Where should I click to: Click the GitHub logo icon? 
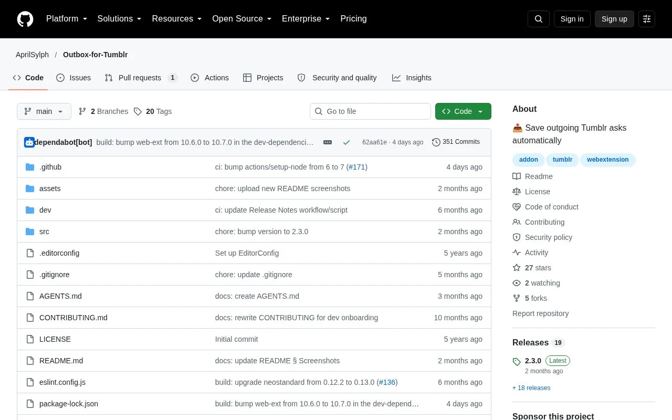pos(25,19)
